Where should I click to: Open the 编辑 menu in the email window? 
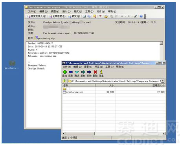click(44, 11)
